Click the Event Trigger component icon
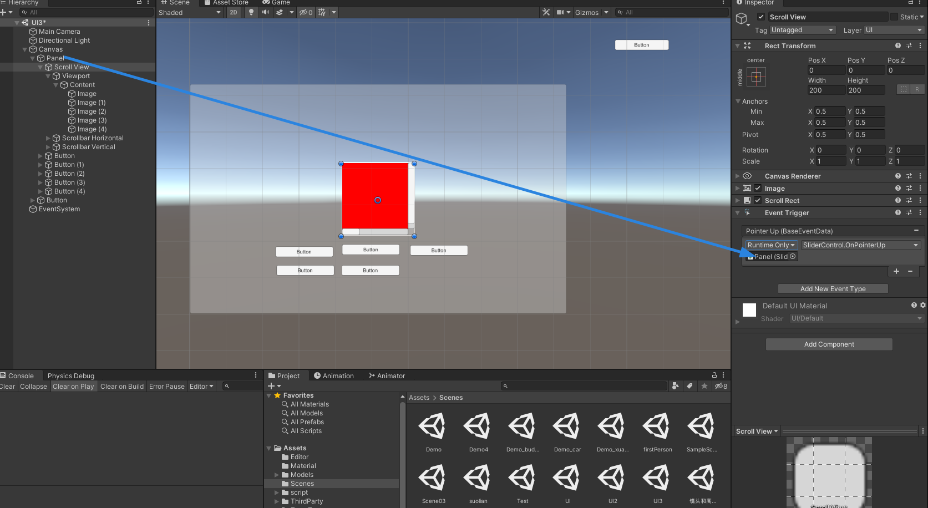 coord(747,212)
